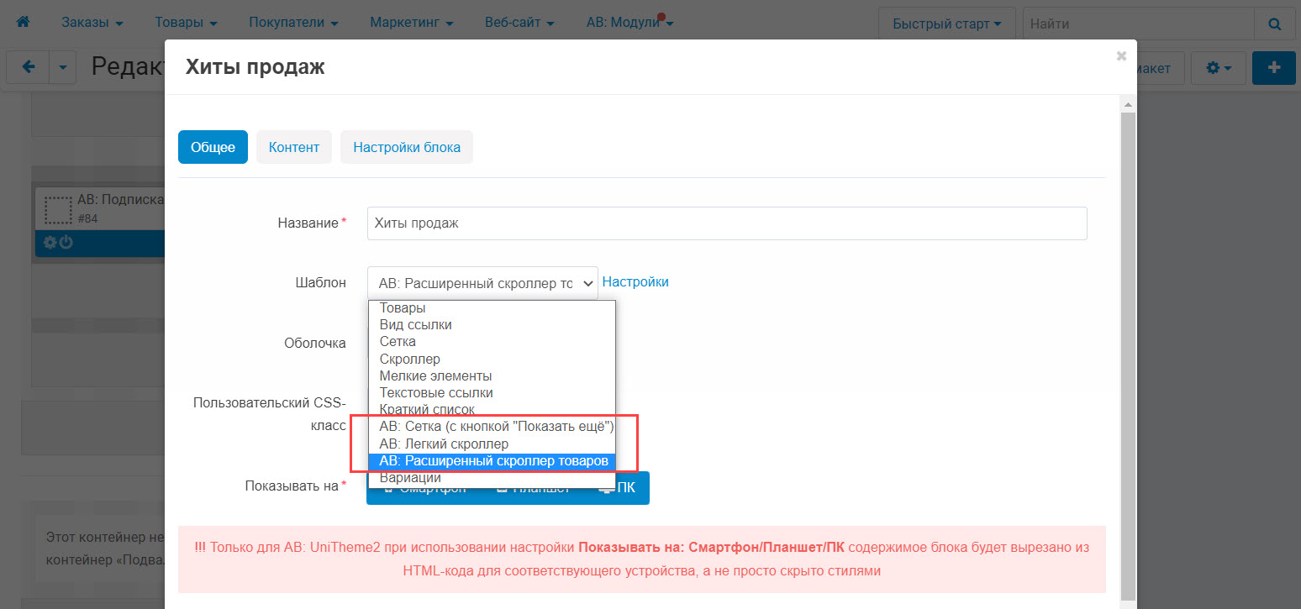Open the Шаблон template dropdown
The height and width of the screenshot is (609, 1301).
[482, 283]
